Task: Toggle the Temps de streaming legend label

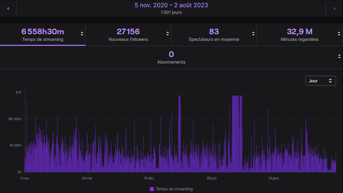Action: coord(174,189)
